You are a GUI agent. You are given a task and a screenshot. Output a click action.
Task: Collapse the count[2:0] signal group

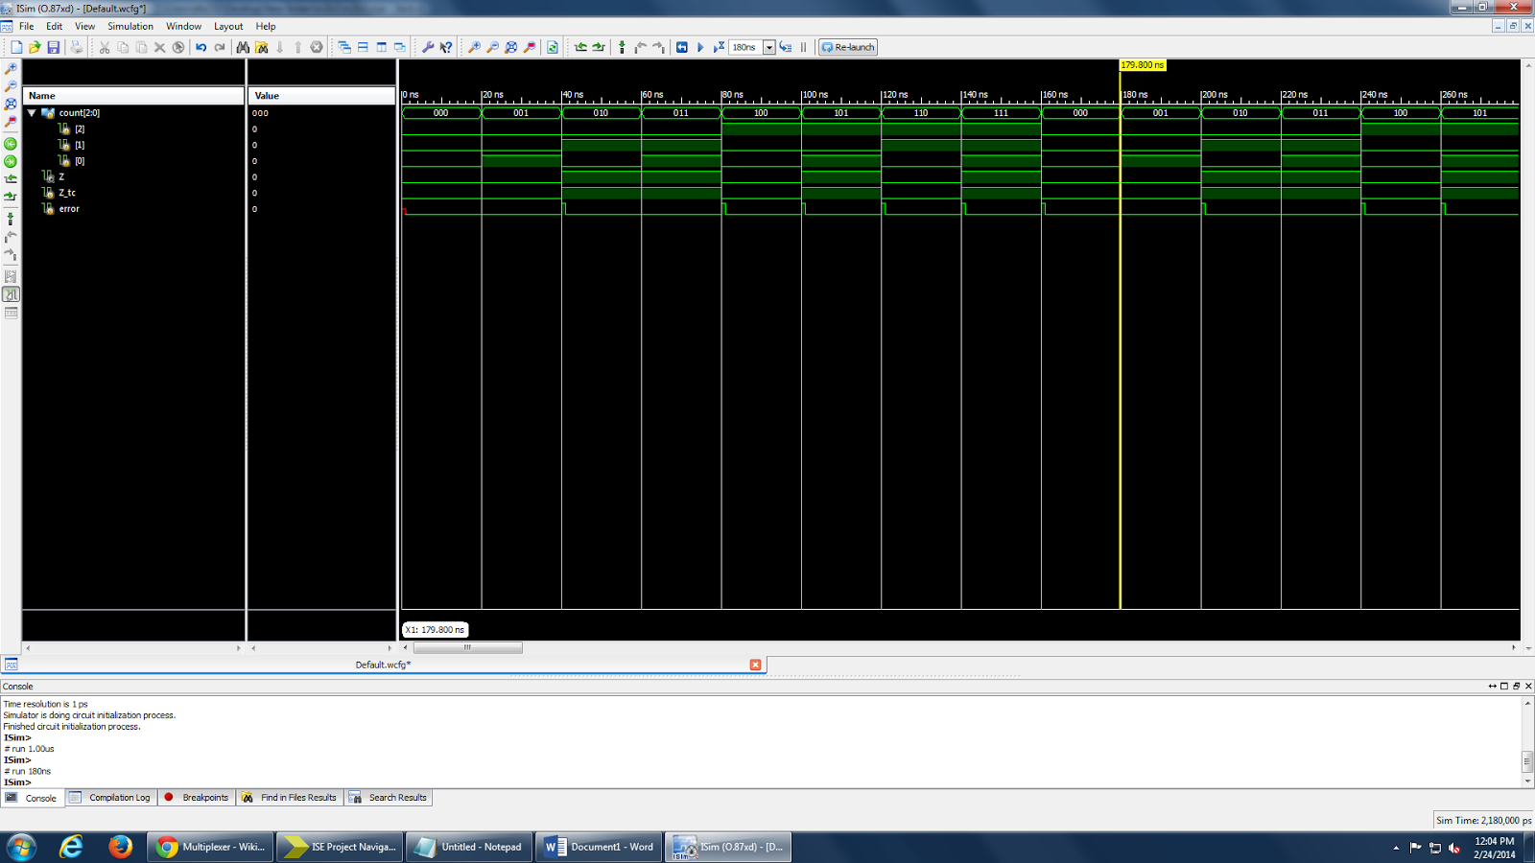[x=32, y=112]
